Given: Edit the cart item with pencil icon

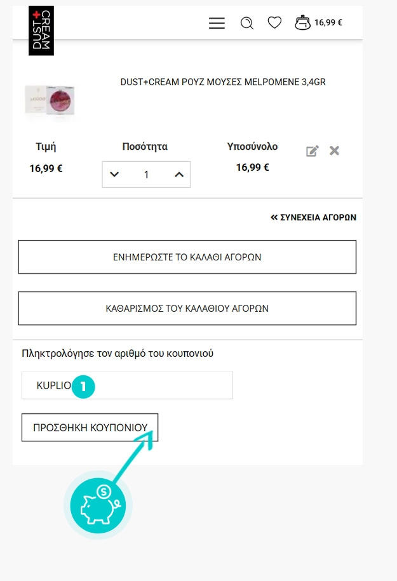Looking at the screenshot, I should pos(312,151).
